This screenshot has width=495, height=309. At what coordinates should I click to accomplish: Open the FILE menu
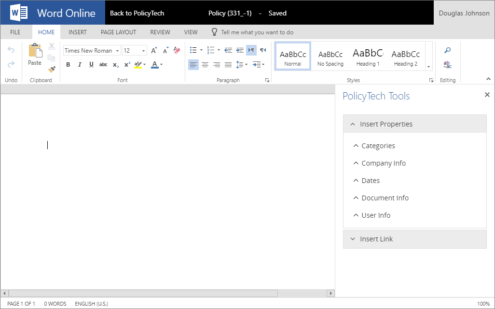pyautogui.click(x=15, y=32)
